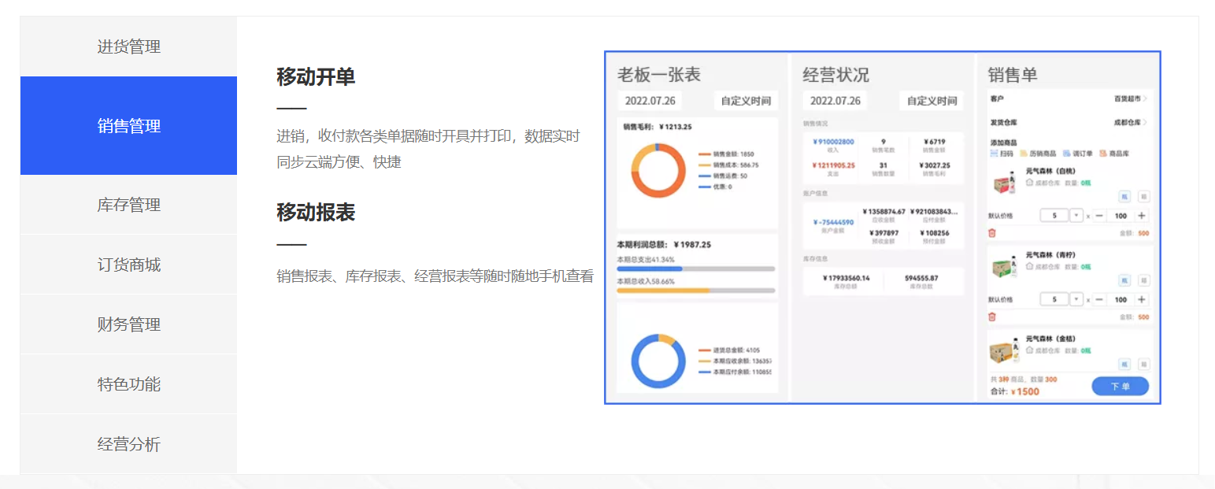The image size is (1215, 489).
Task: Click date 2022.07.26 in 老板一张表 panel
Action: pos(650,101)
